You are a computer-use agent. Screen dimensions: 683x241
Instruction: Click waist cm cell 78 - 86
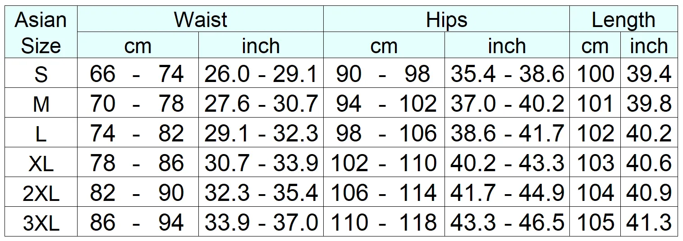pyautogui.click(x=138, y=163)
